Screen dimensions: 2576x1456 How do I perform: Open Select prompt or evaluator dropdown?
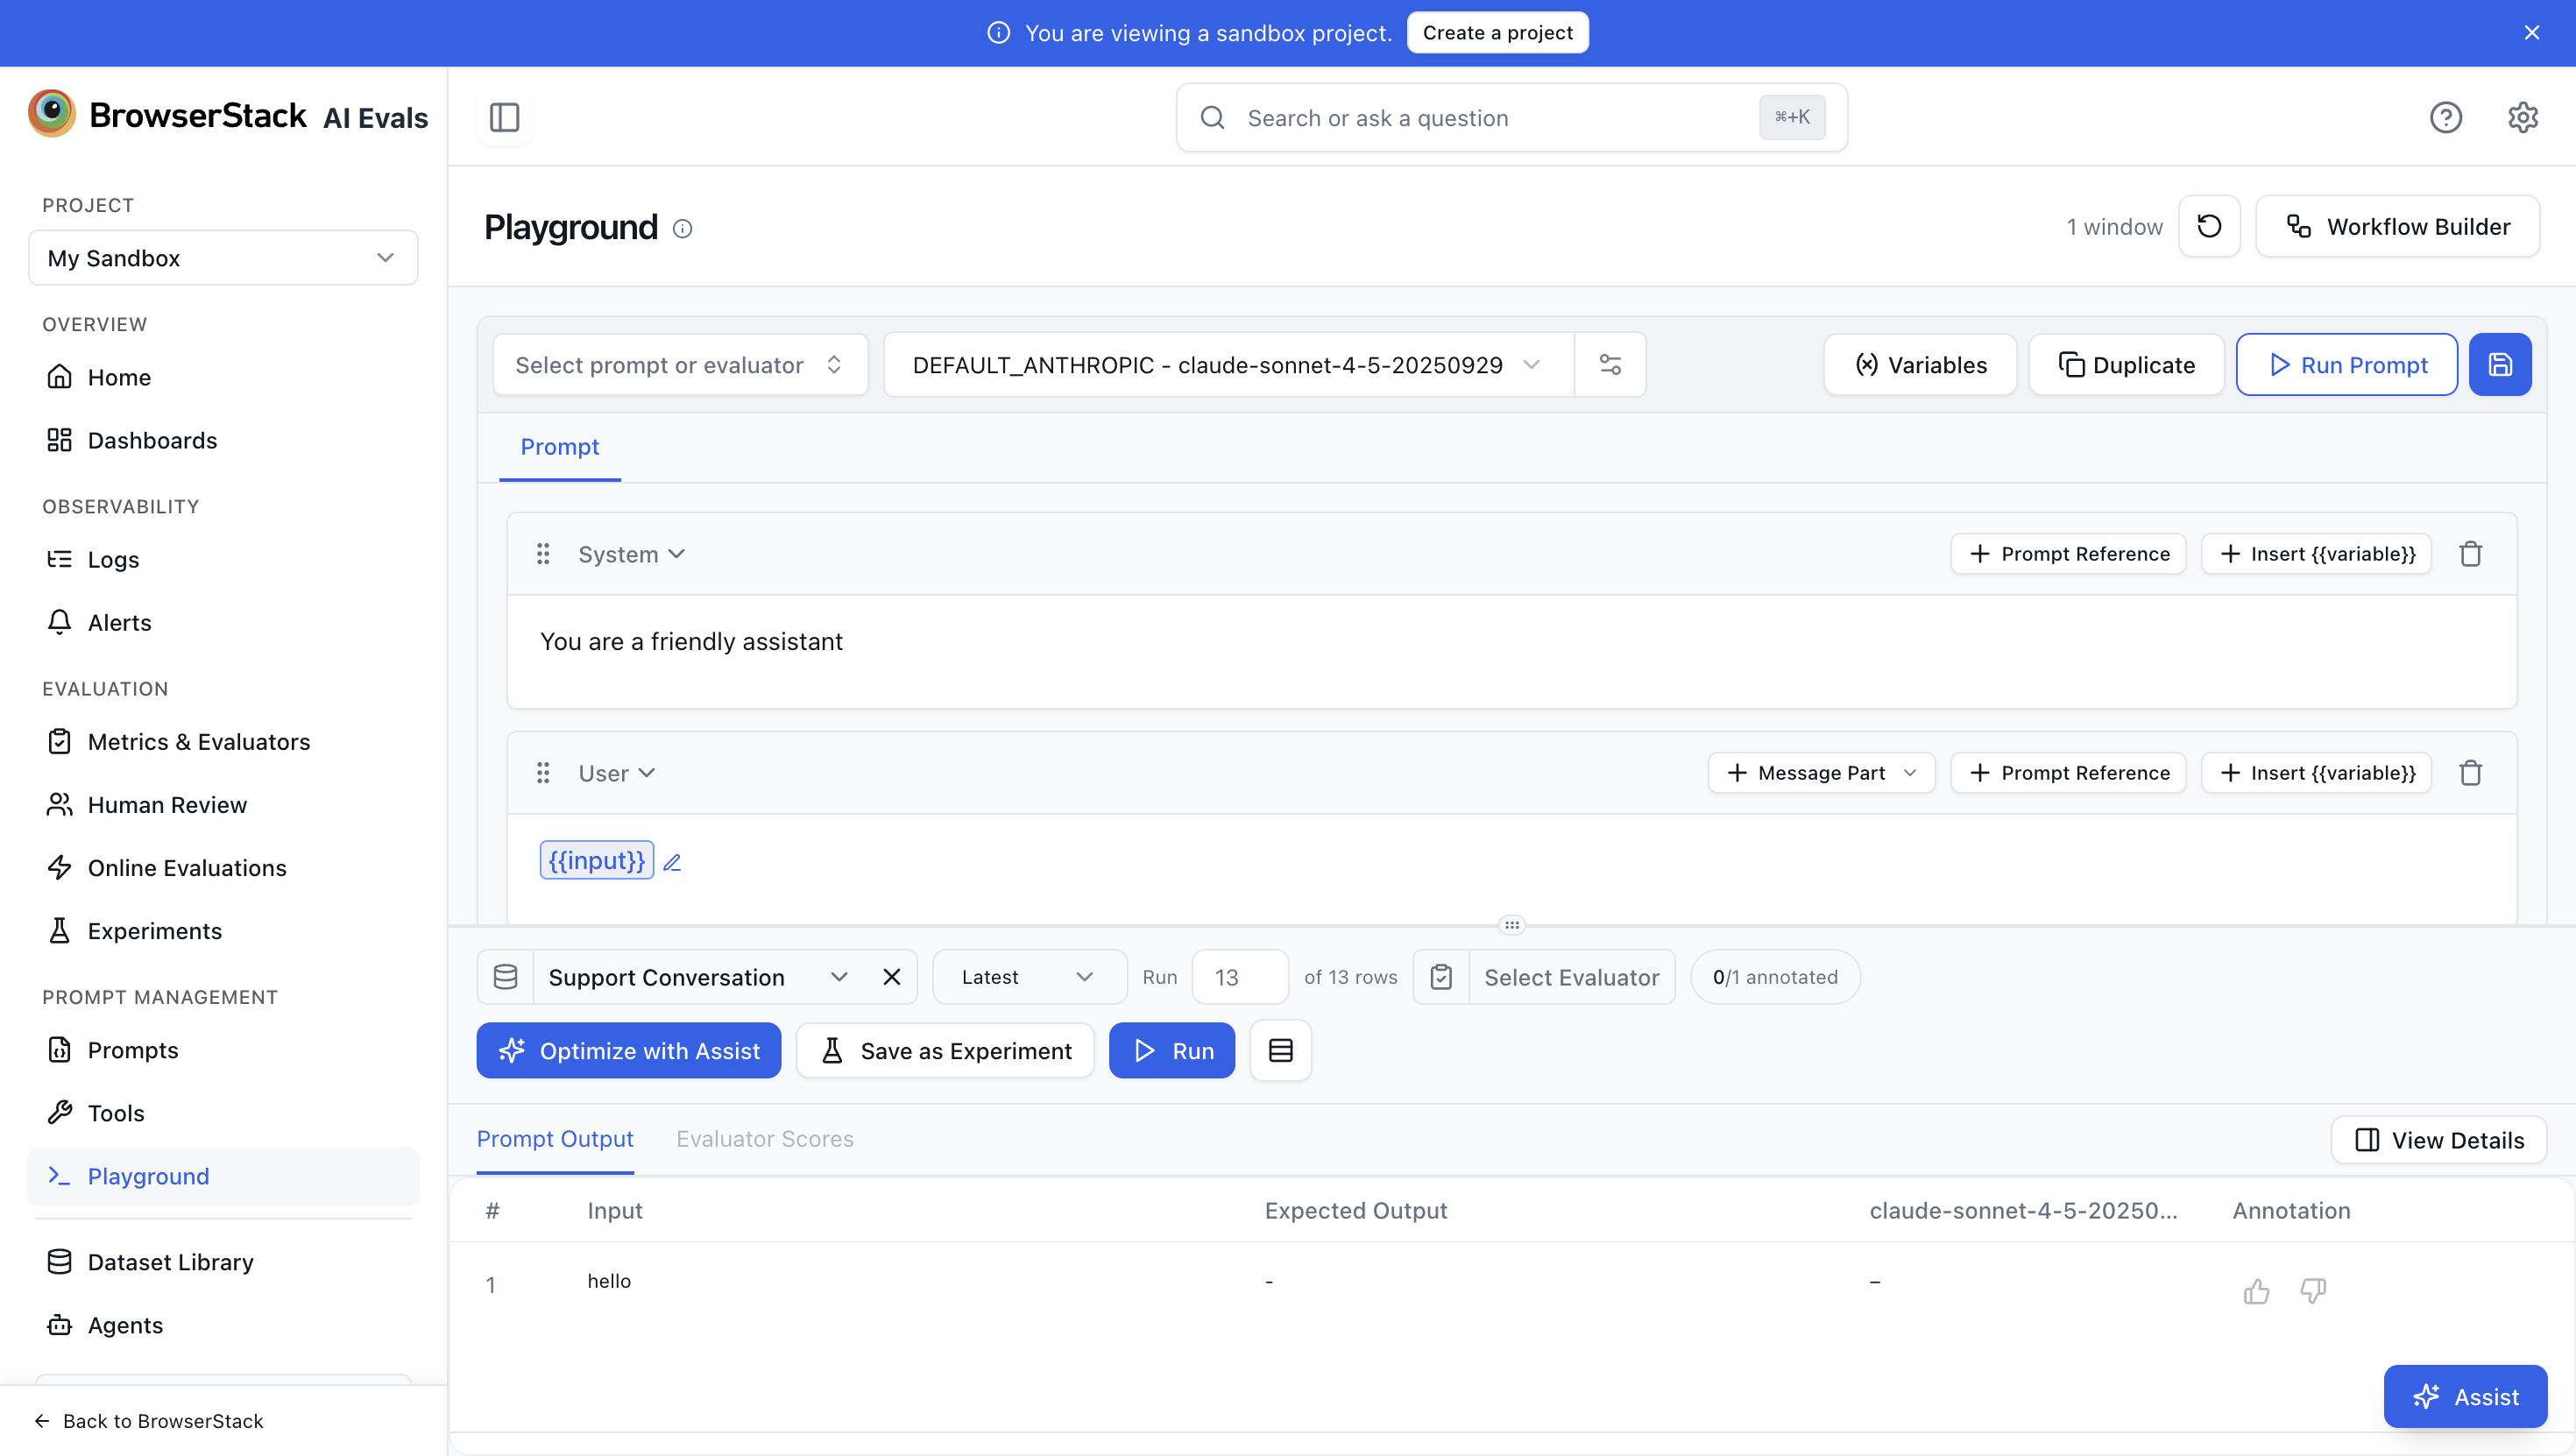point(680,365)
